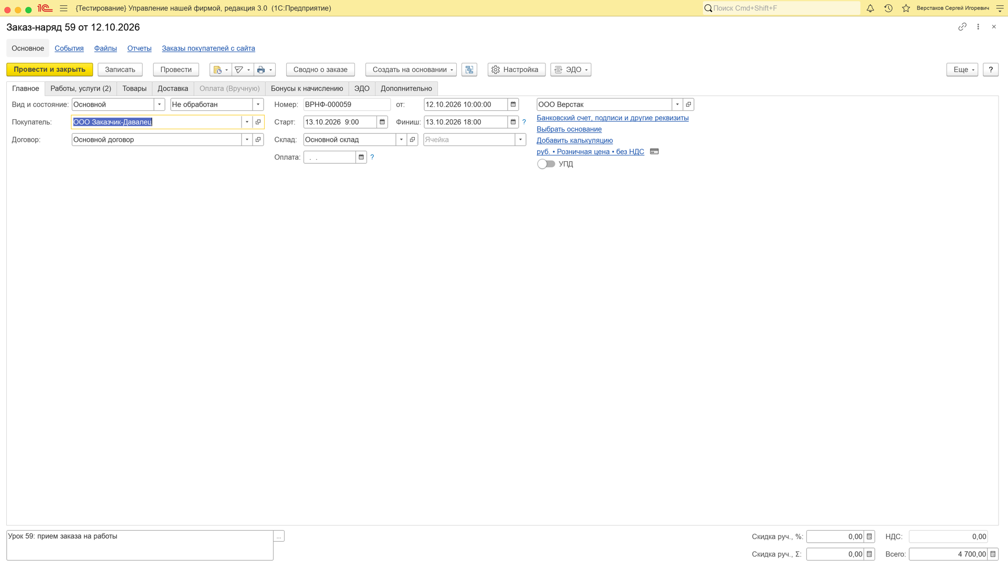Switch to the Доставка tab
This screenshot has height=567, width=1008.
173,88
